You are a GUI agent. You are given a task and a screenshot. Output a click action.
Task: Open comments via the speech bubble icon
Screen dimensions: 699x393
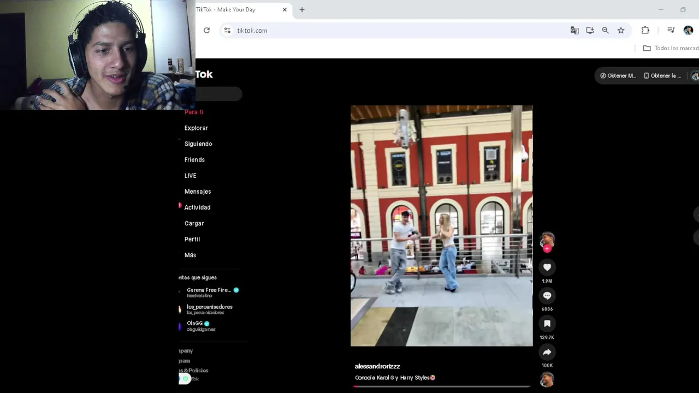pos(547,295)
